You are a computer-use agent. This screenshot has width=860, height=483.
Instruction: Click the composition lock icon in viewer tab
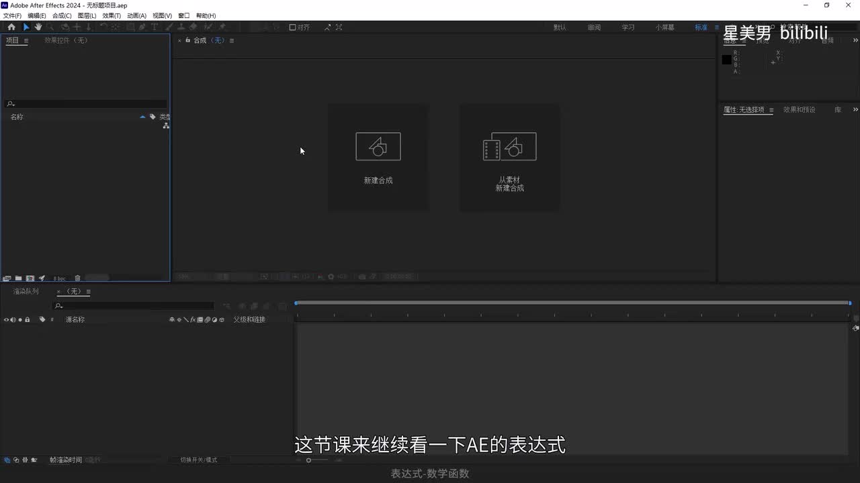click(x=187, y=40)
